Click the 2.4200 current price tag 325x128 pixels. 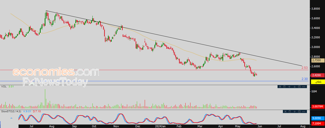point(318,75)
